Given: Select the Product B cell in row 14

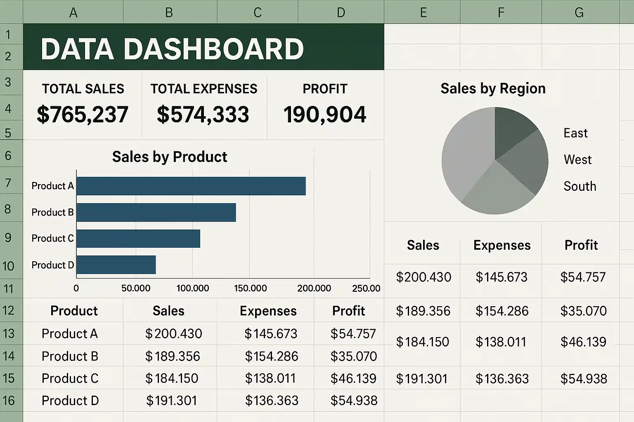Looking at the screenshot, I should [x=70, y=356].
